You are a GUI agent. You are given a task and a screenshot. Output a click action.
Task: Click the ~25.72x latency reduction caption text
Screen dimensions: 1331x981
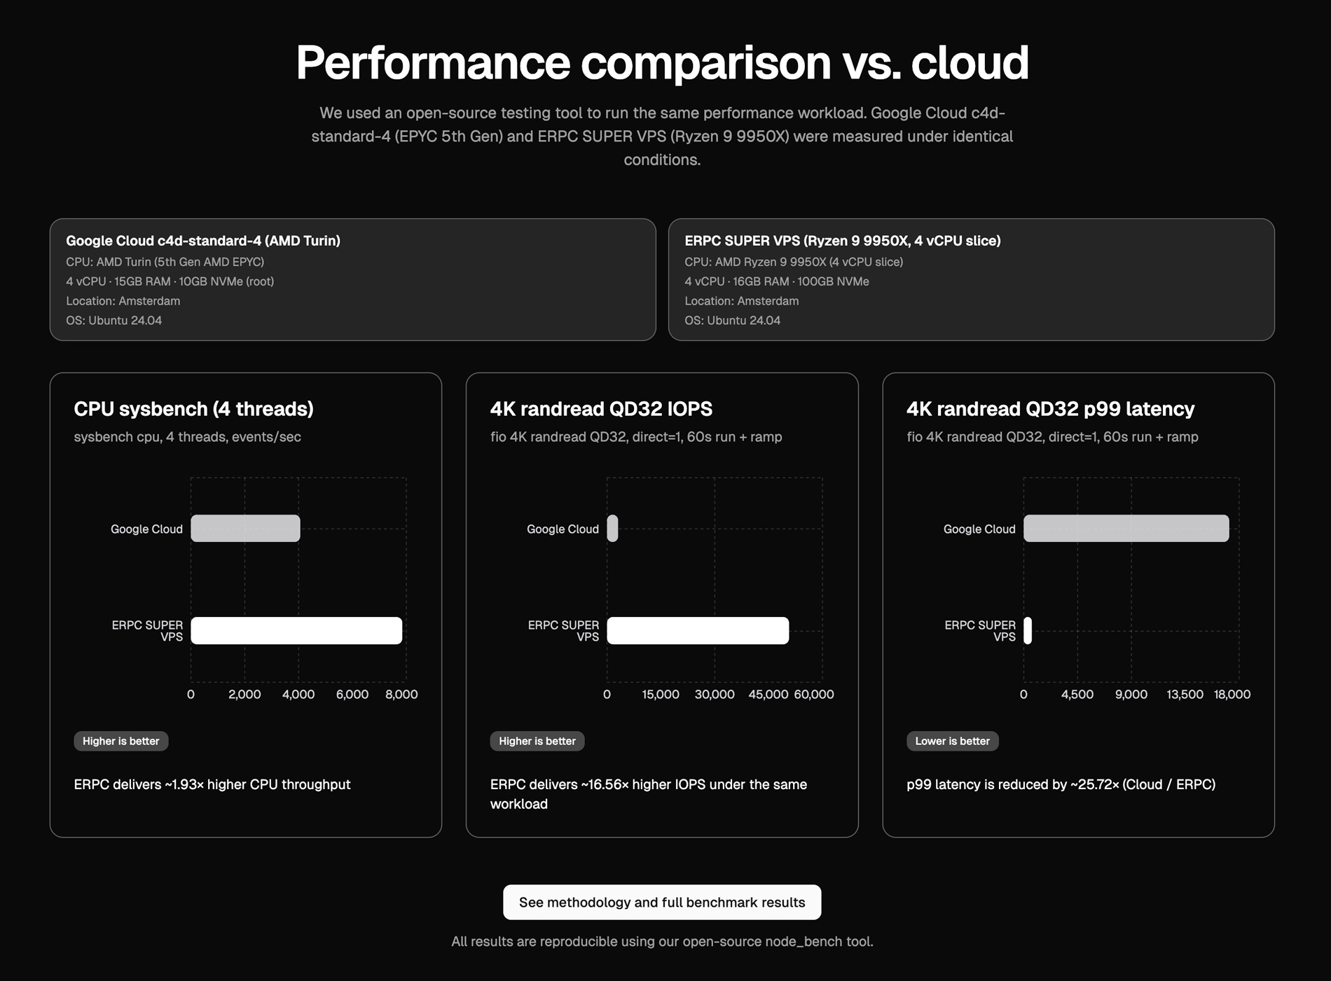coord(1061,785)
